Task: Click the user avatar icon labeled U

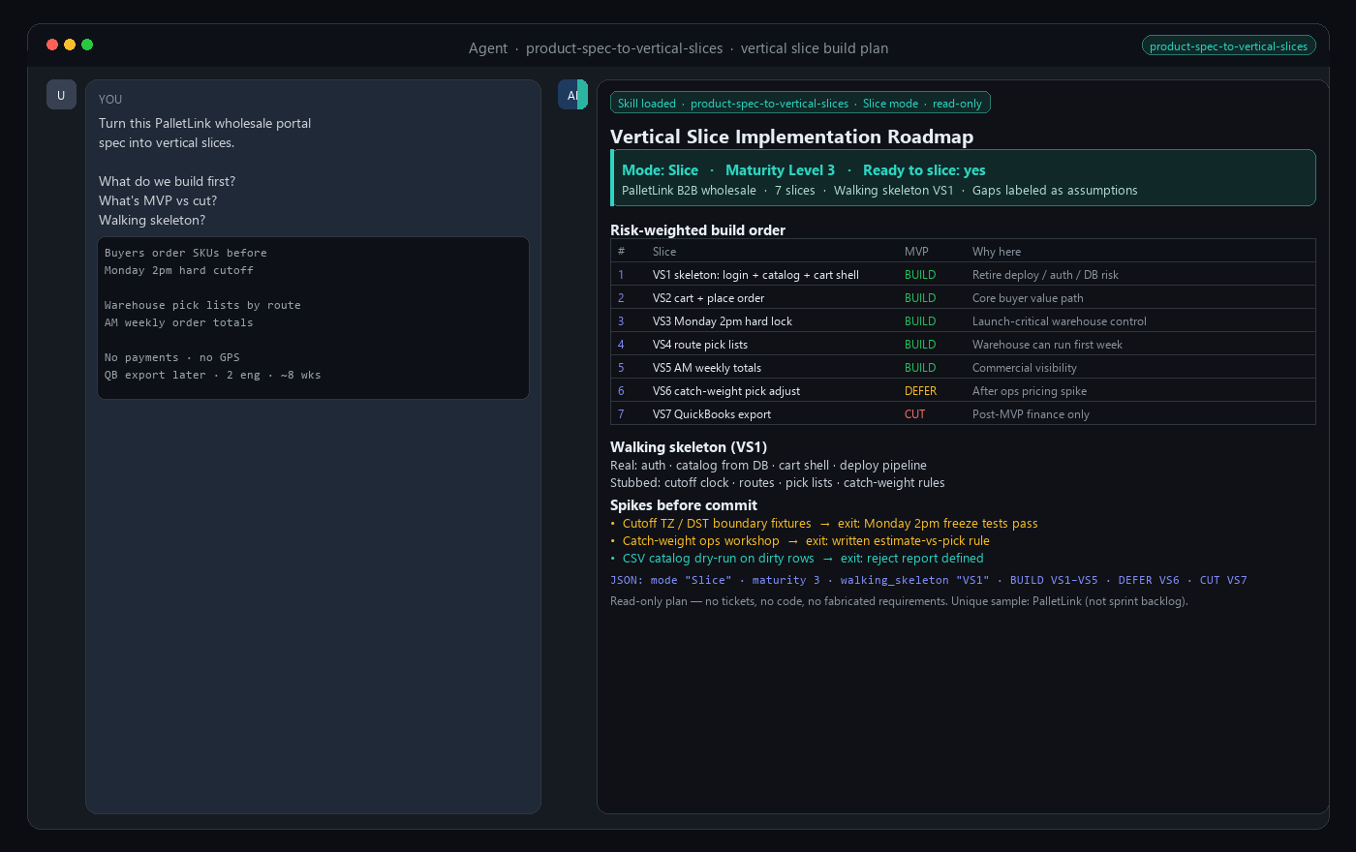Action: pyautogui.click(x=61, y=95)
